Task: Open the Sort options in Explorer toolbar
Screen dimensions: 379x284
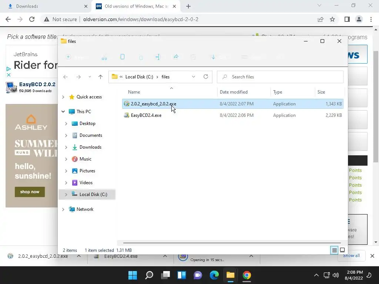Action: coord(219,57)
